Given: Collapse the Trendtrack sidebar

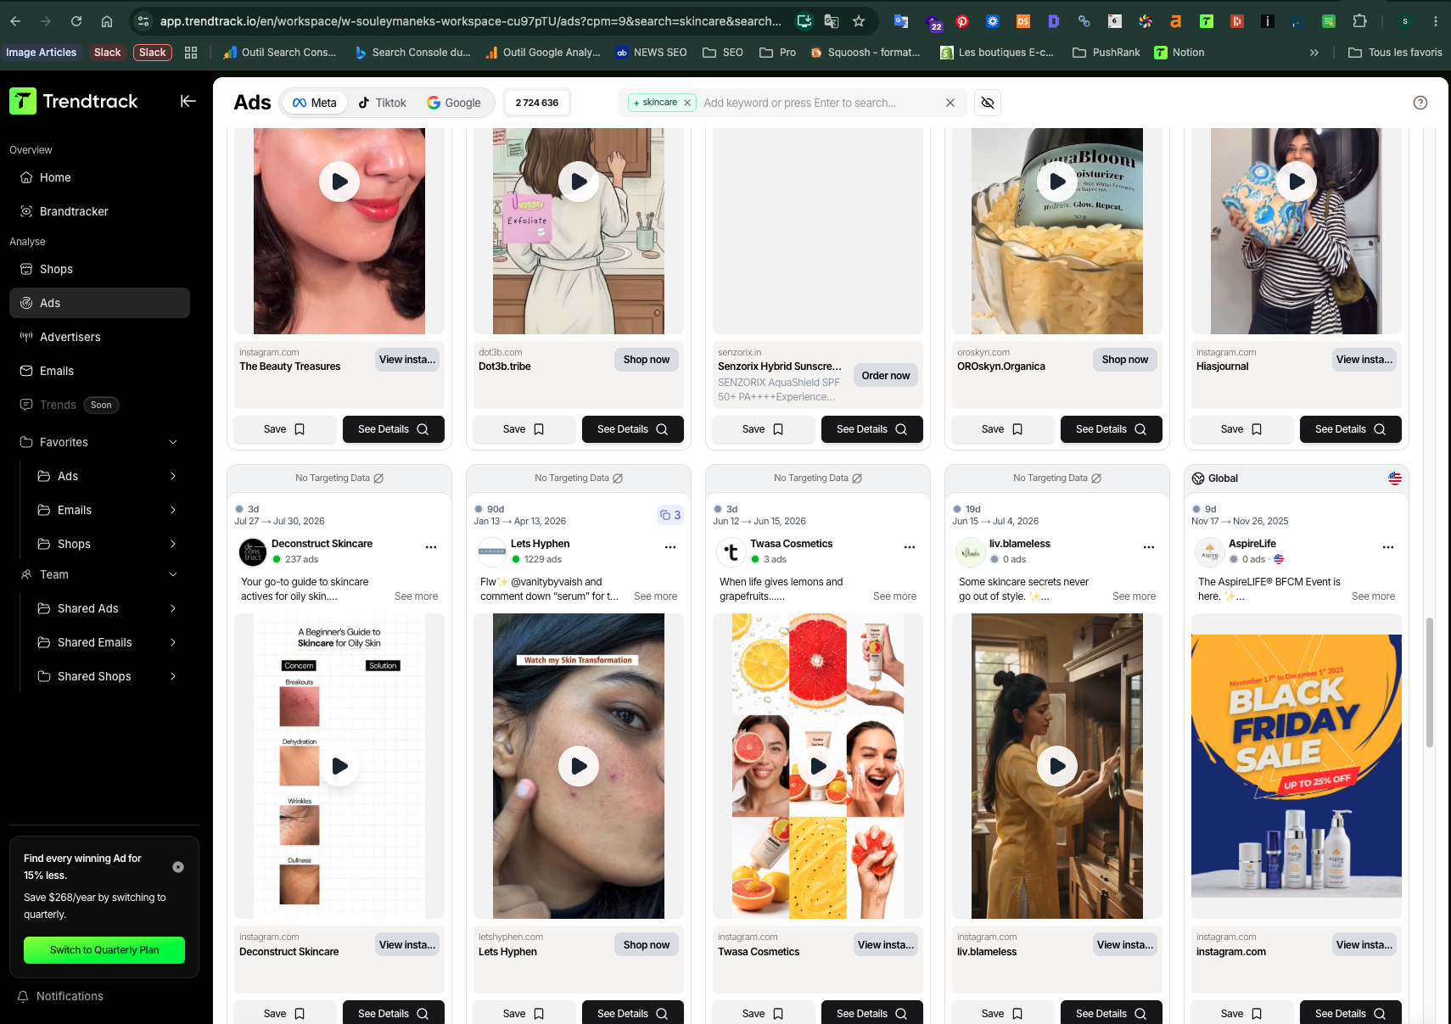Looking at the screenshot, I should (x=188, y=101).
